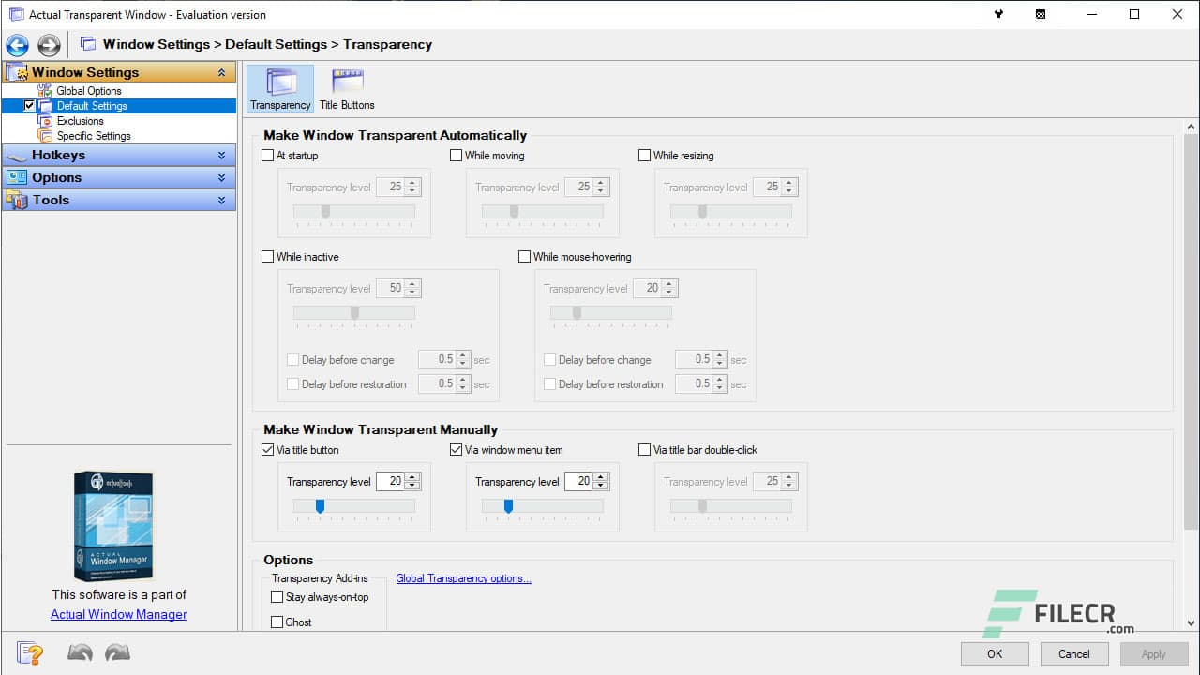Check the While moving option
Viewport: 1200px width, 675px height.
[x=457, y=156]
